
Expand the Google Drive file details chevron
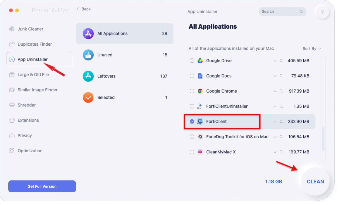275,61
